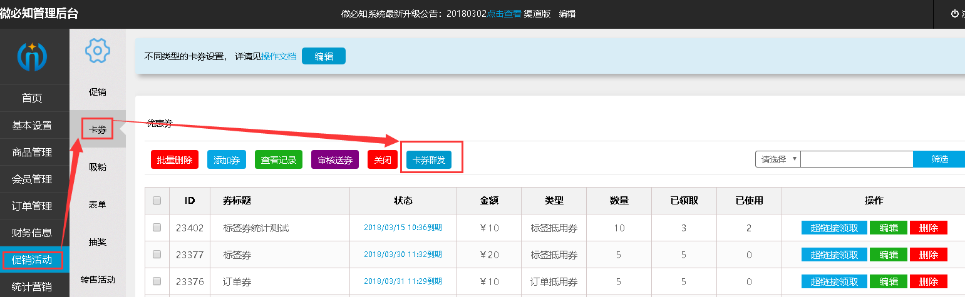Click the power logout icon
Viewport: 965px width, 297px height.
[954, 14]
